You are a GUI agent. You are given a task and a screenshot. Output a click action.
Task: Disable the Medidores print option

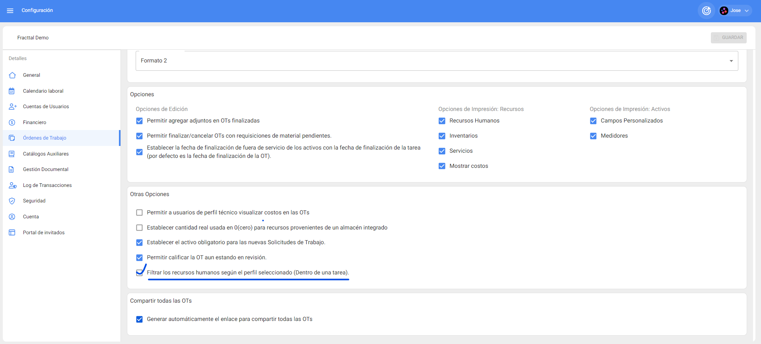[x=593, y=136]
